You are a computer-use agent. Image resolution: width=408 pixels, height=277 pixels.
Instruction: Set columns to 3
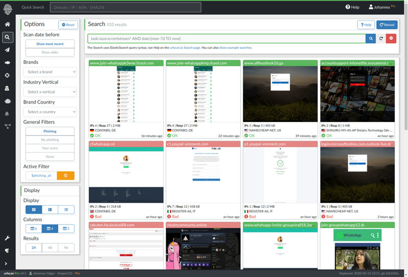point(66,229)
